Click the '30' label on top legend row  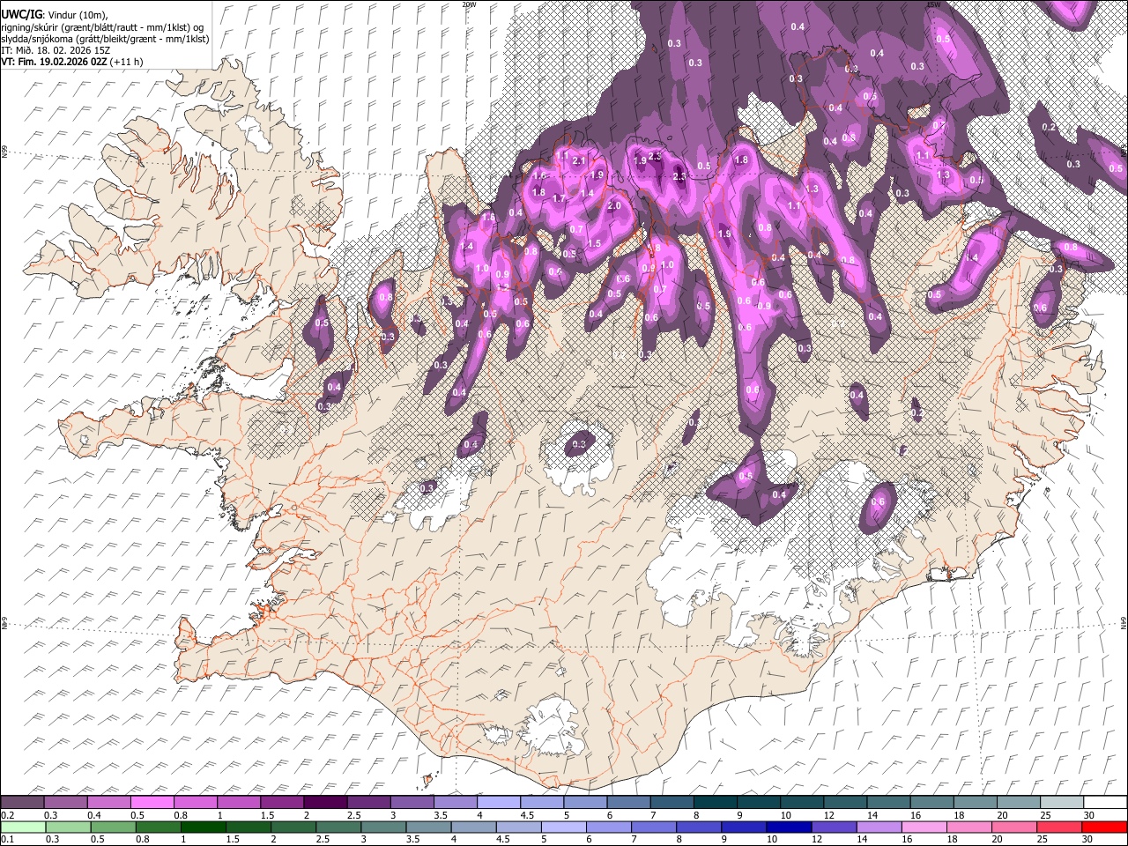coord(1089,815)
